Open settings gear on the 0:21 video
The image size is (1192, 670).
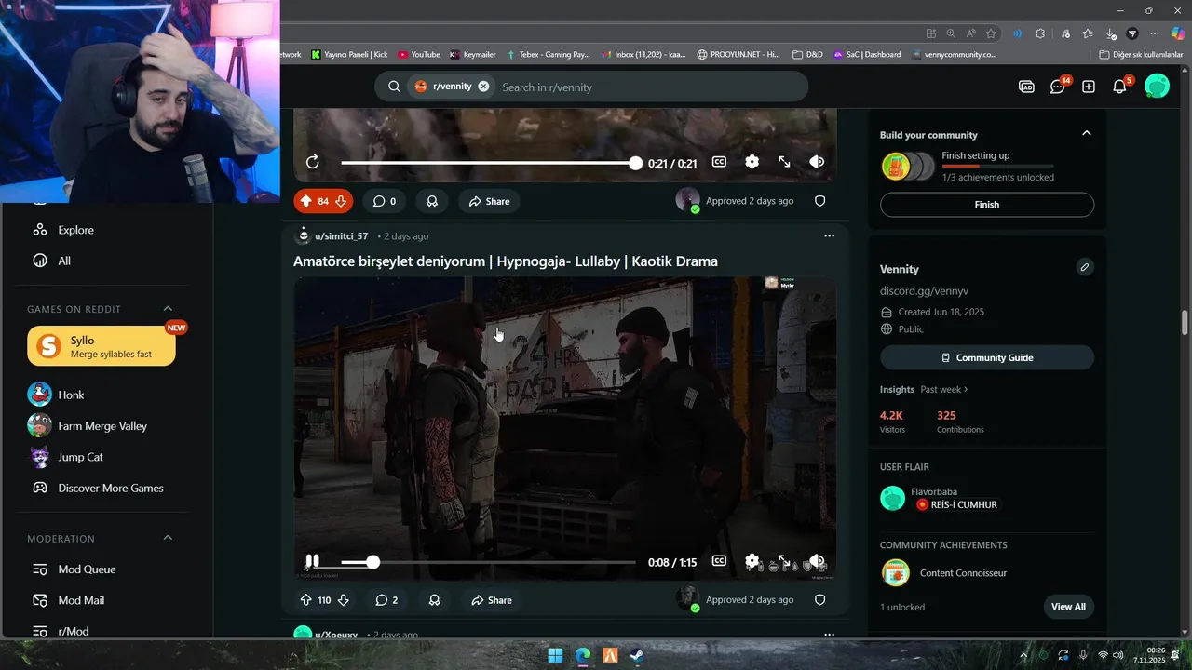[x=752, y=162]
